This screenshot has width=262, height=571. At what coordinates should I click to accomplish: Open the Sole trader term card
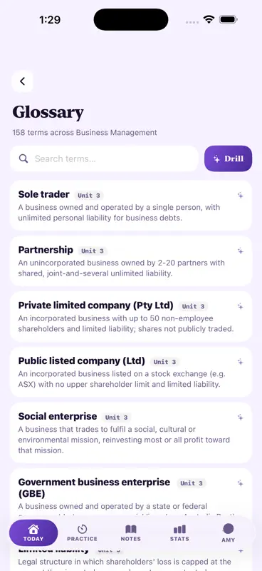point(131,206)
